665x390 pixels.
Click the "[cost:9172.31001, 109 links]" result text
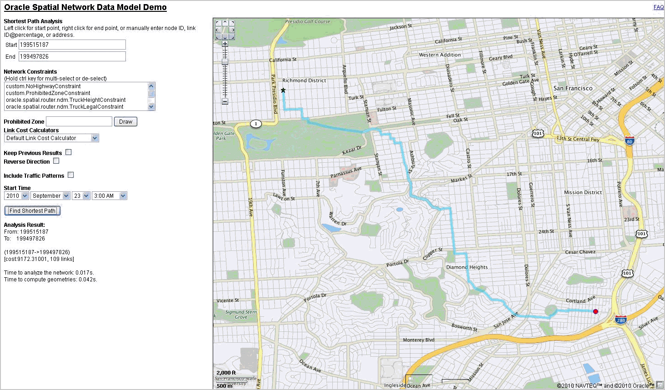39,259
